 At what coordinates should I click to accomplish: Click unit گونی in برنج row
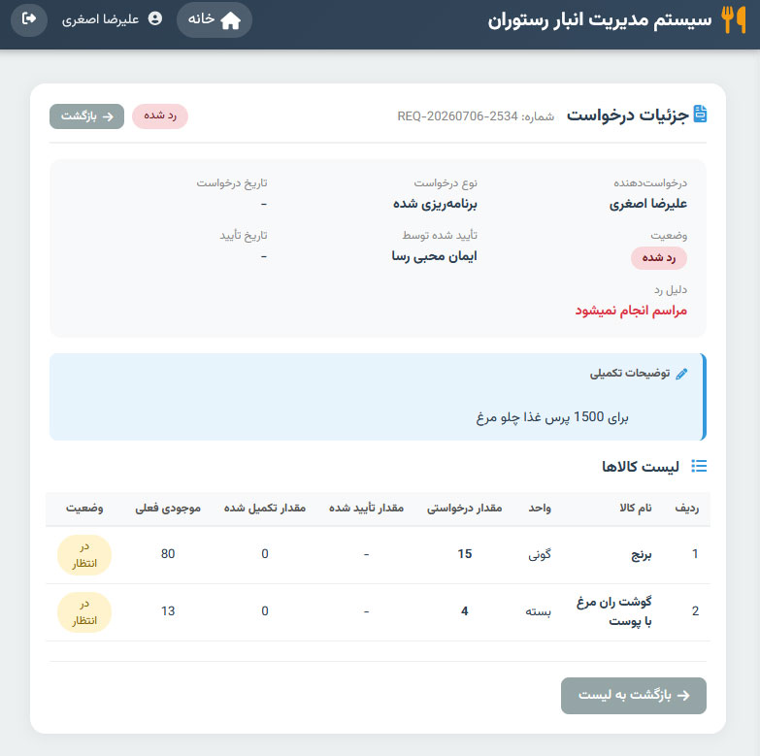(x=540, y=554)
